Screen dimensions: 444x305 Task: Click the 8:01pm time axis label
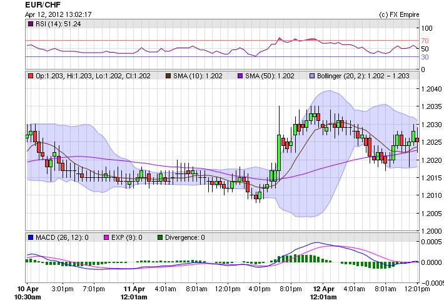pyautogui.click(x=291, y=289)
